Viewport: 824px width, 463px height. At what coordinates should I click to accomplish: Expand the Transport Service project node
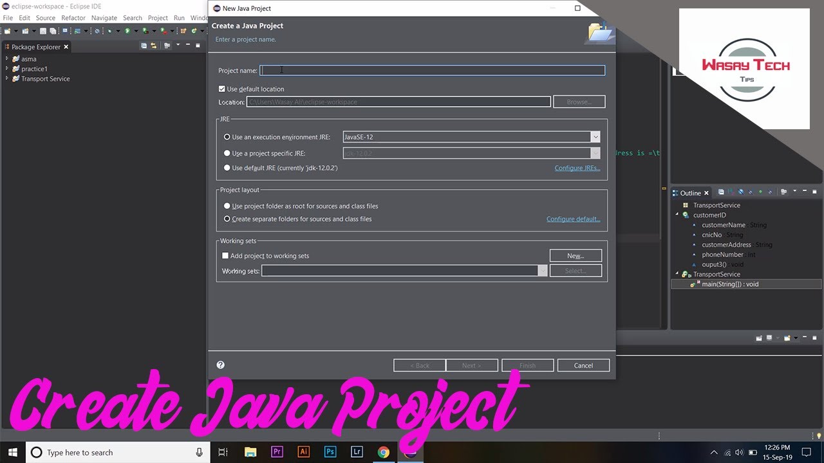pos(7,78)
